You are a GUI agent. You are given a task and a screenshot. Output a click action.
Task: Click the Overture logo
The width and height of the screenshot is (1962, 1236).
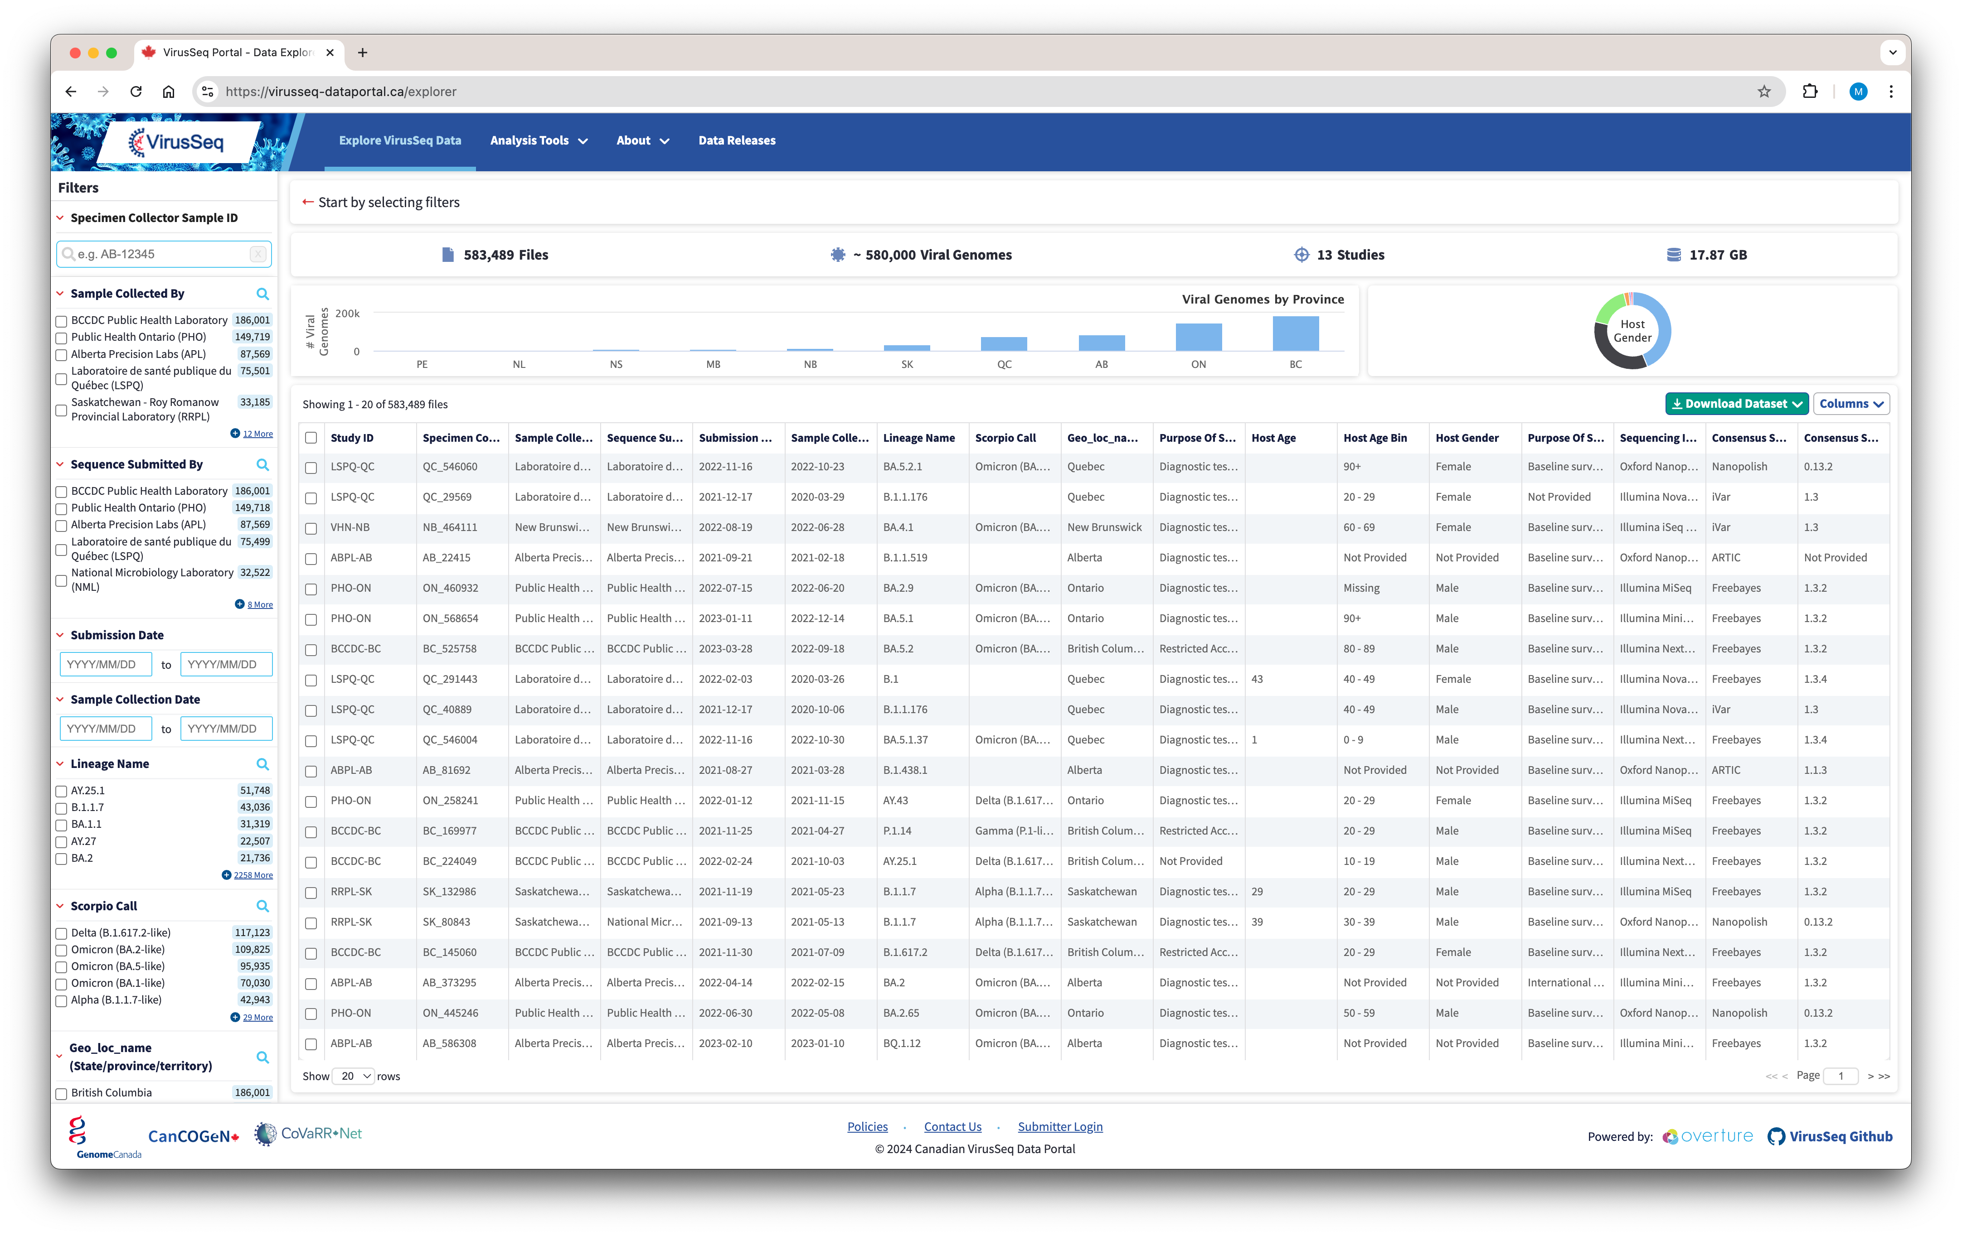click(x=1708, y=1137)
